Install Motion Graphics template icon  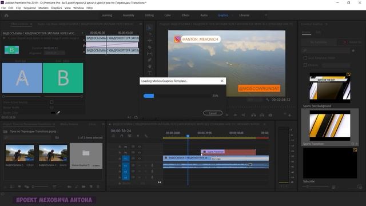pos(360,187)
